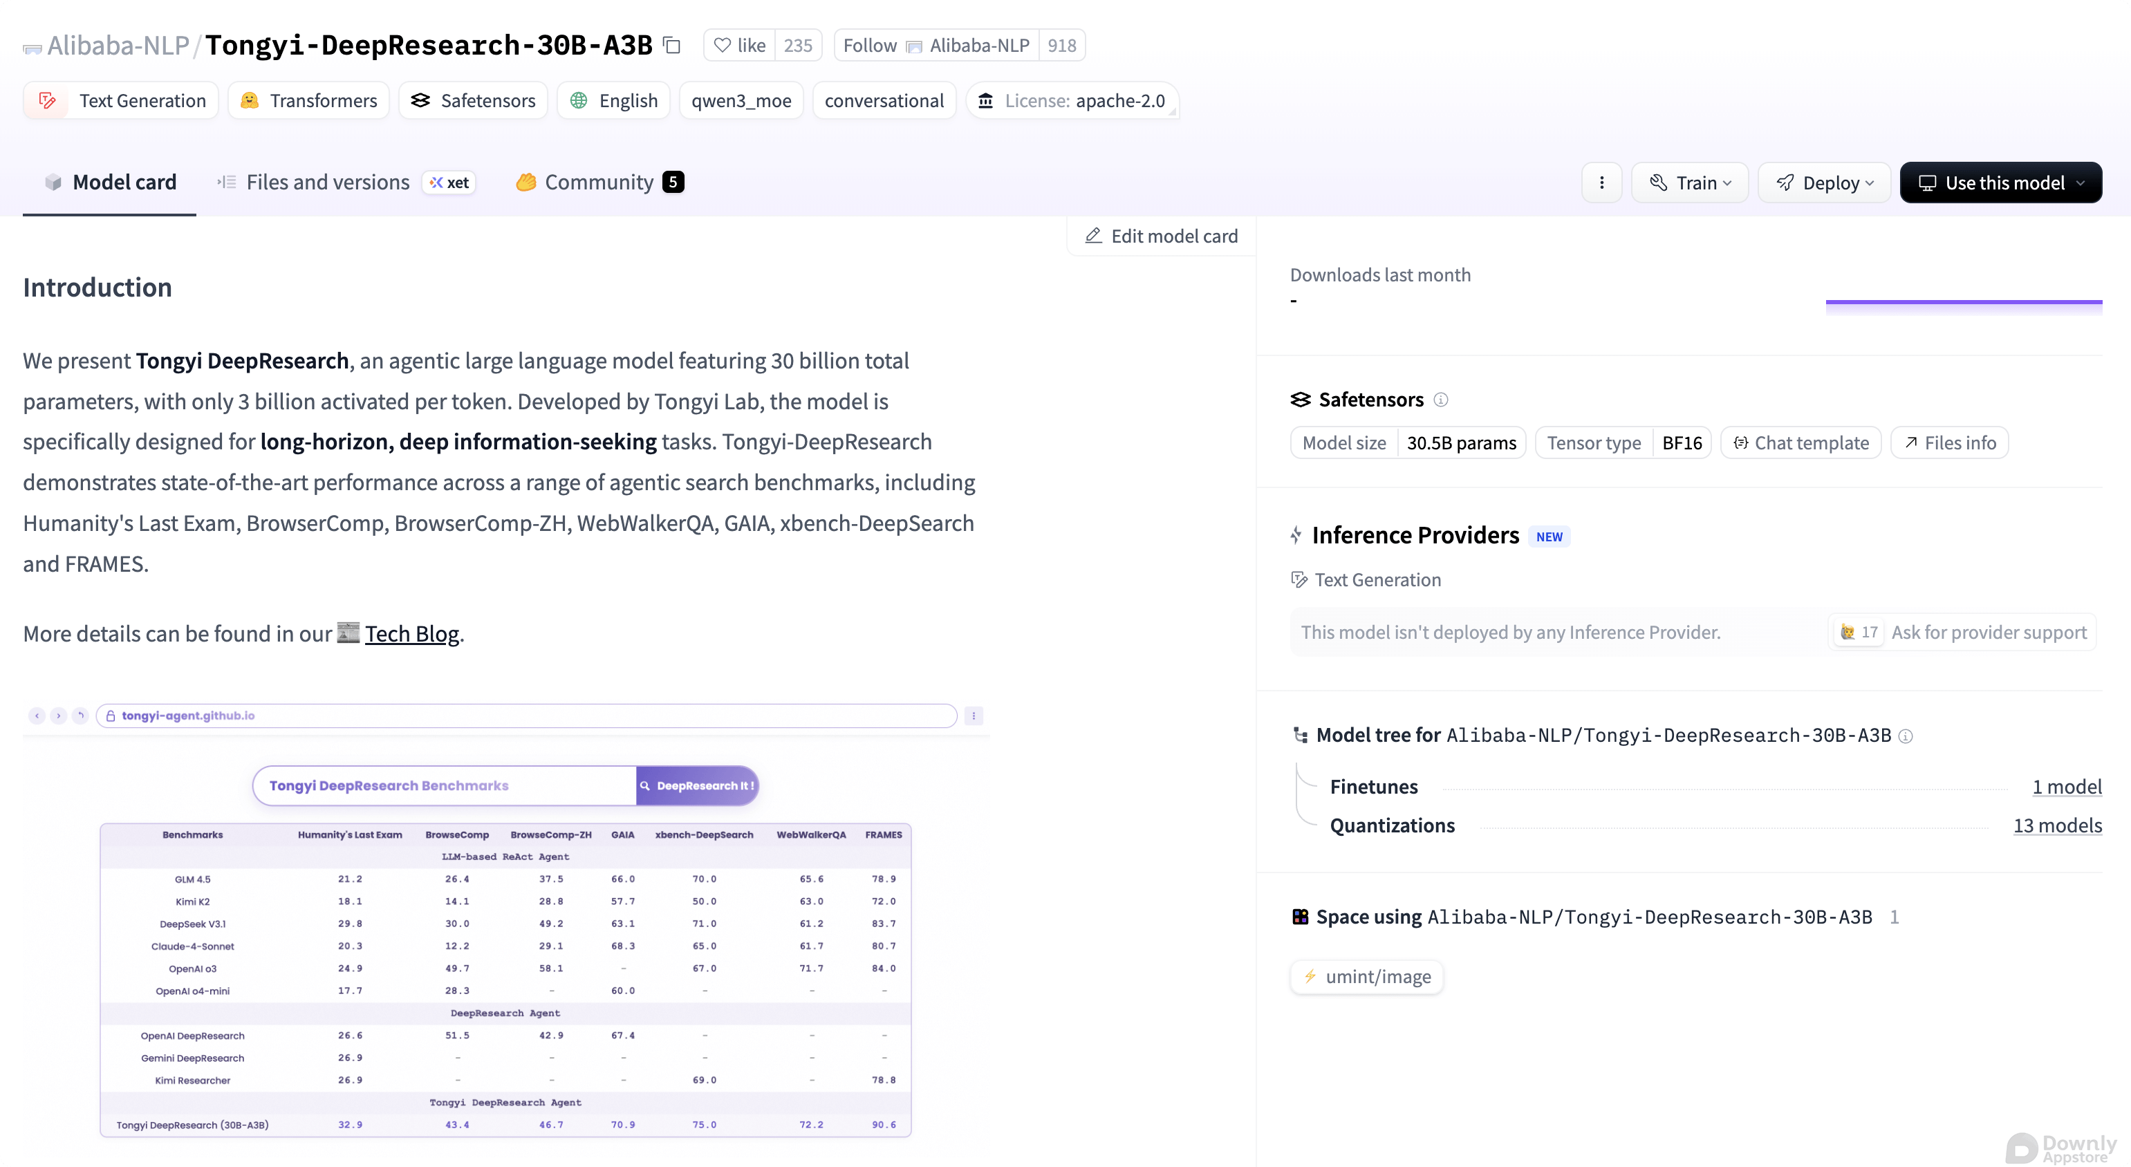Follow Alibaba-NLP organization
Viewport: 2131px width, 1167px height.
pyautogui.click(x=936, y=46)
